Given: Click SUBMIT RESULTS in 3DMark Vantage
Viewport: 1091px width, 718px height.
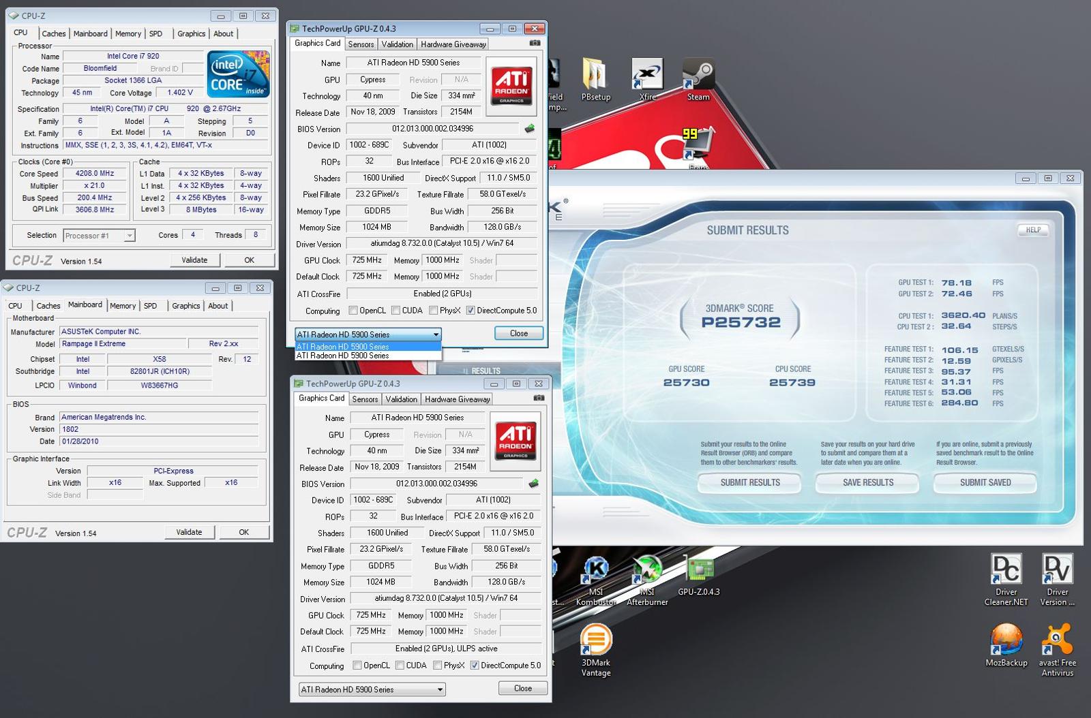Looking at the screenshot, I should (x=750, y=482).
